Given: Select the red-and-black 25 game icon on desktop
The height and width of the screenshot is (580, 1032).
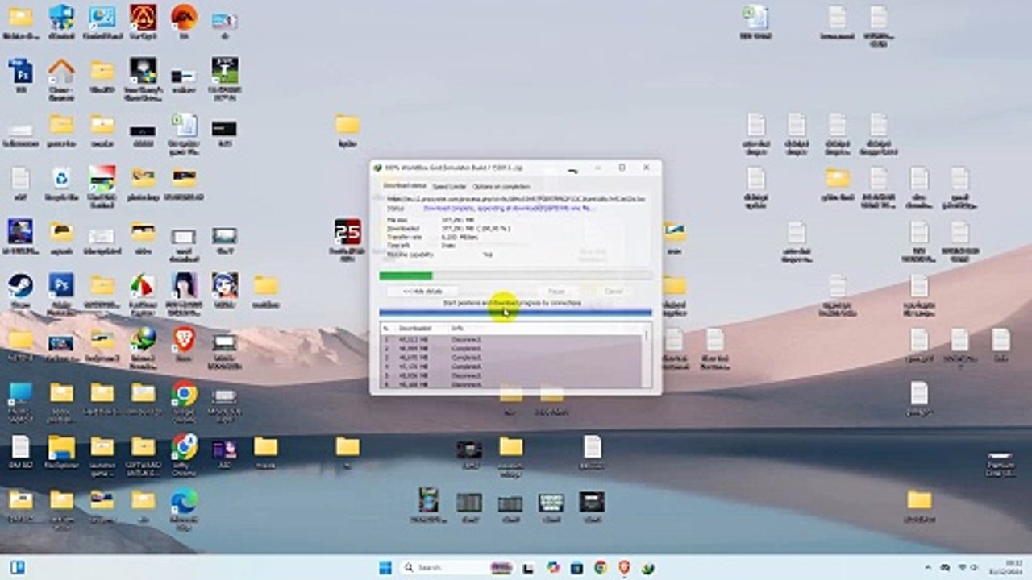Looking at the screenshot, I should tap(347, 232).
